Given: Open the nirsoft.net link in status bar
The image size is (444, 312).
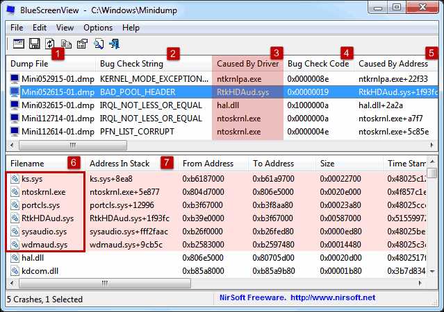Looking at the screenshot, I should click(333, 297).
